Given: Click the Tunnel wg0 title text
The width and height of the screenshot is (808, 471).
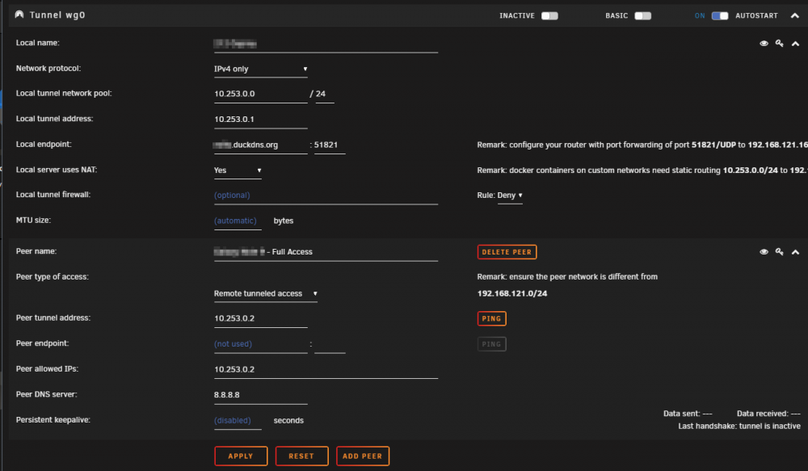Looking at the screenshot, I should [57, 15].
